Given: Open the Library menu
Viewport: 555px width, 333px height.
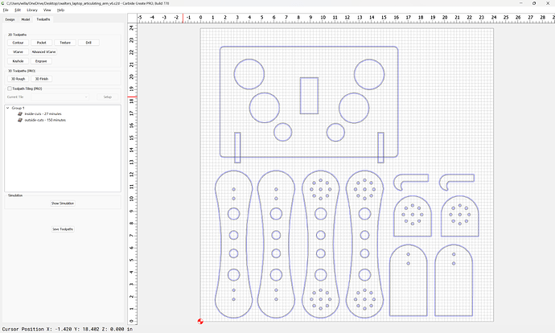Looking at the screenshot, I should click(32, 10).
